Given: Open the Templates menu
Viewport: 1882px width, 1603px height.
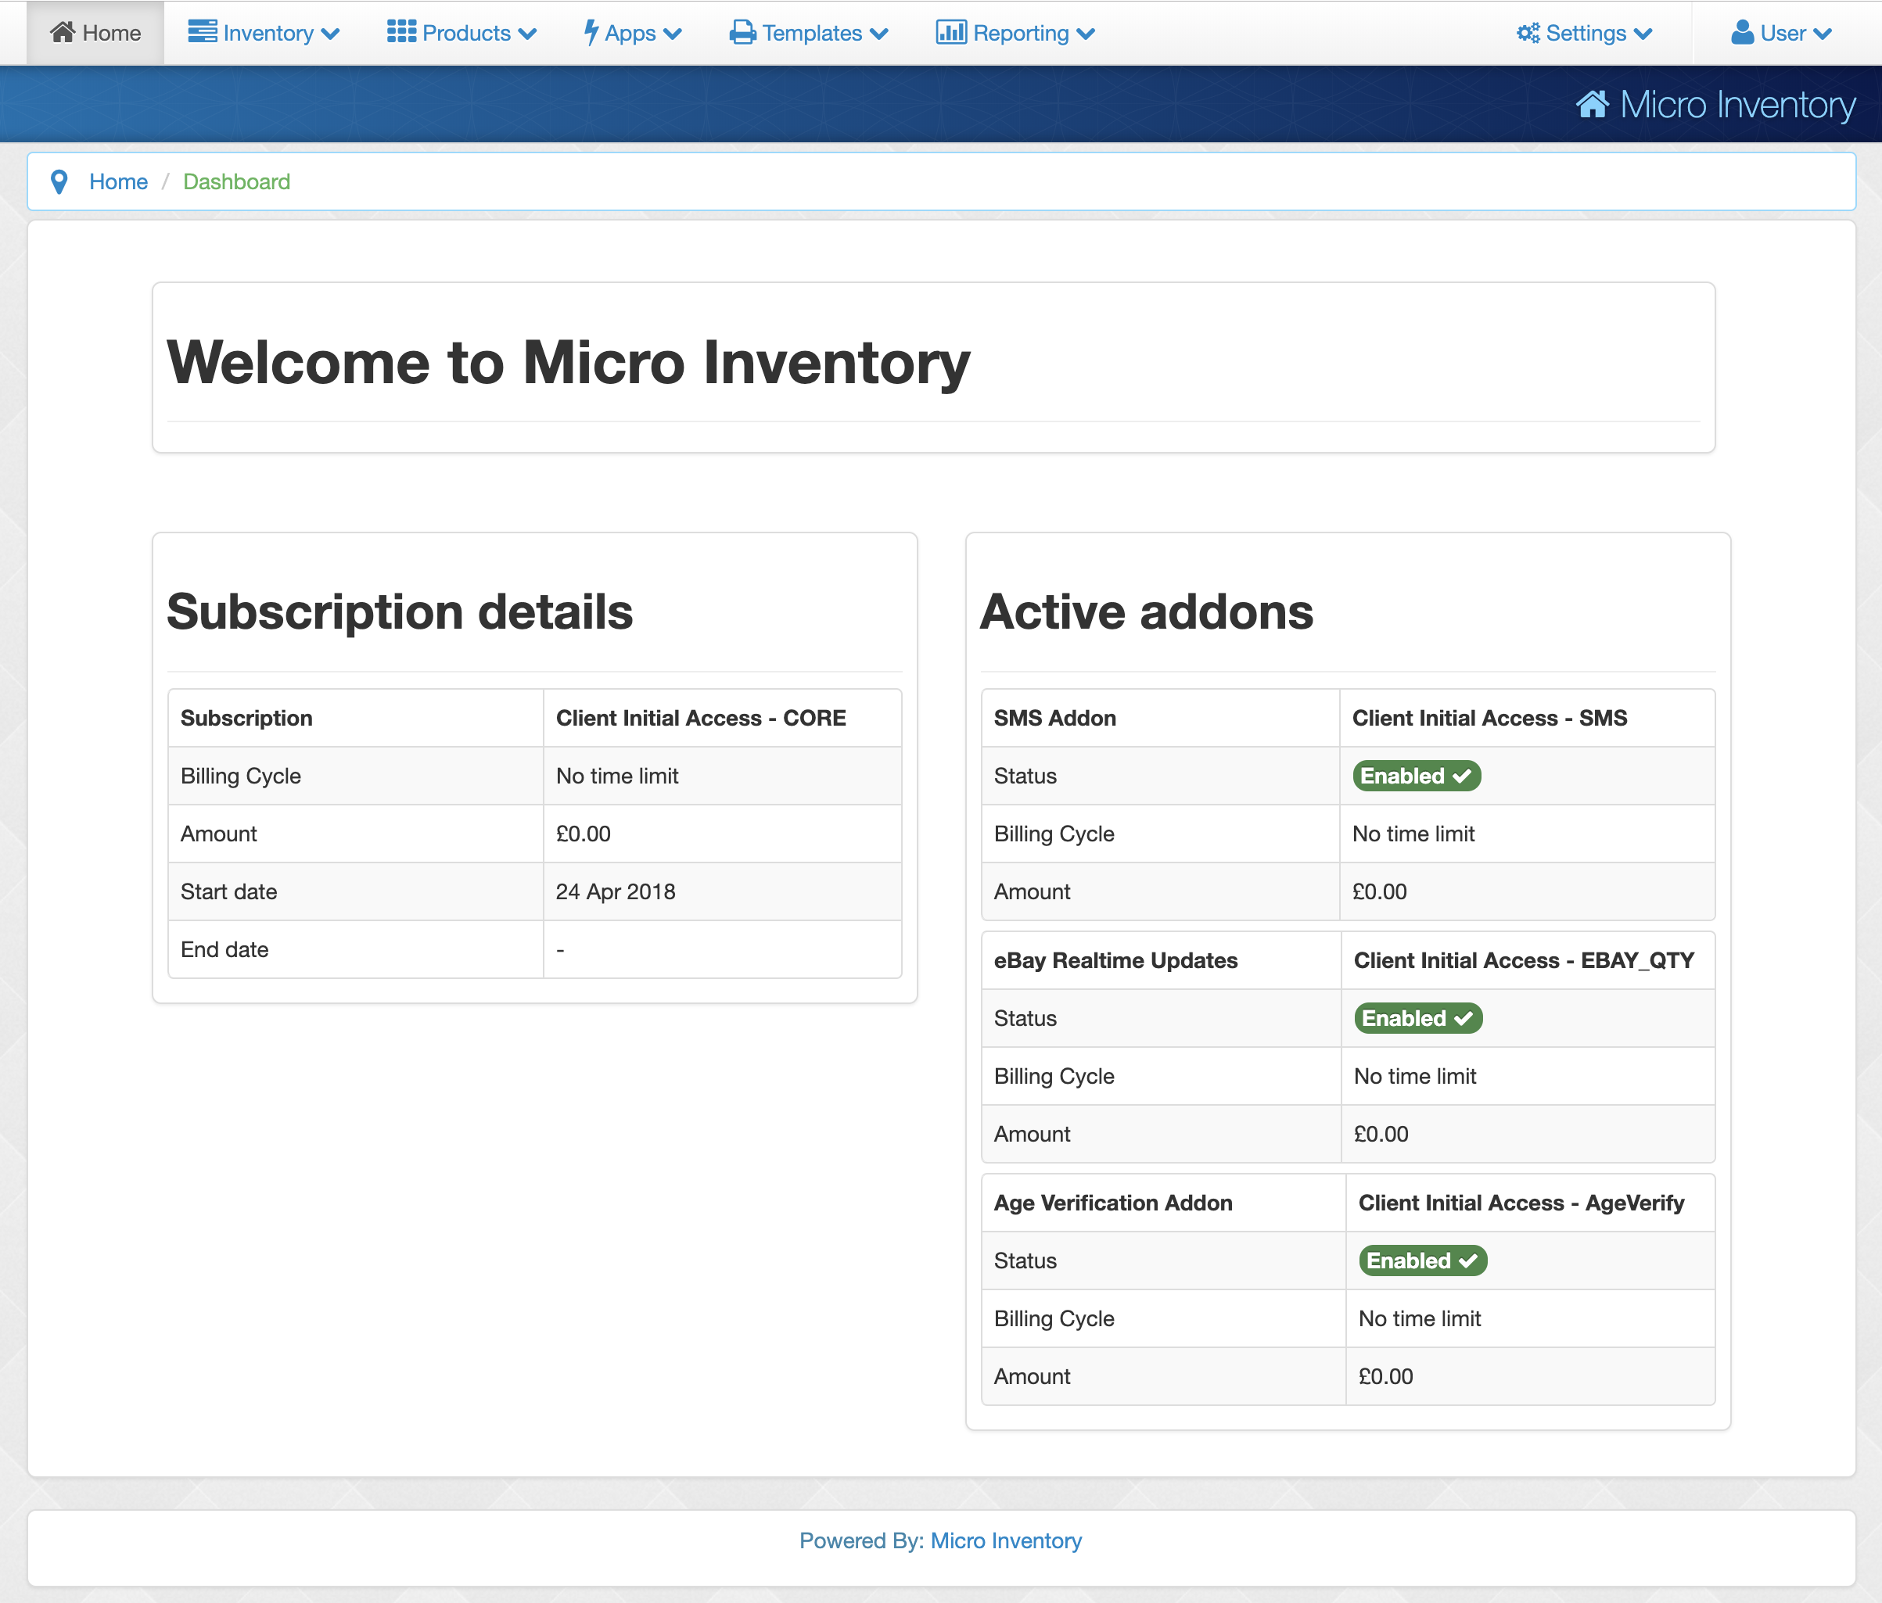Looking at the screenshot, I should pos(808,33).
